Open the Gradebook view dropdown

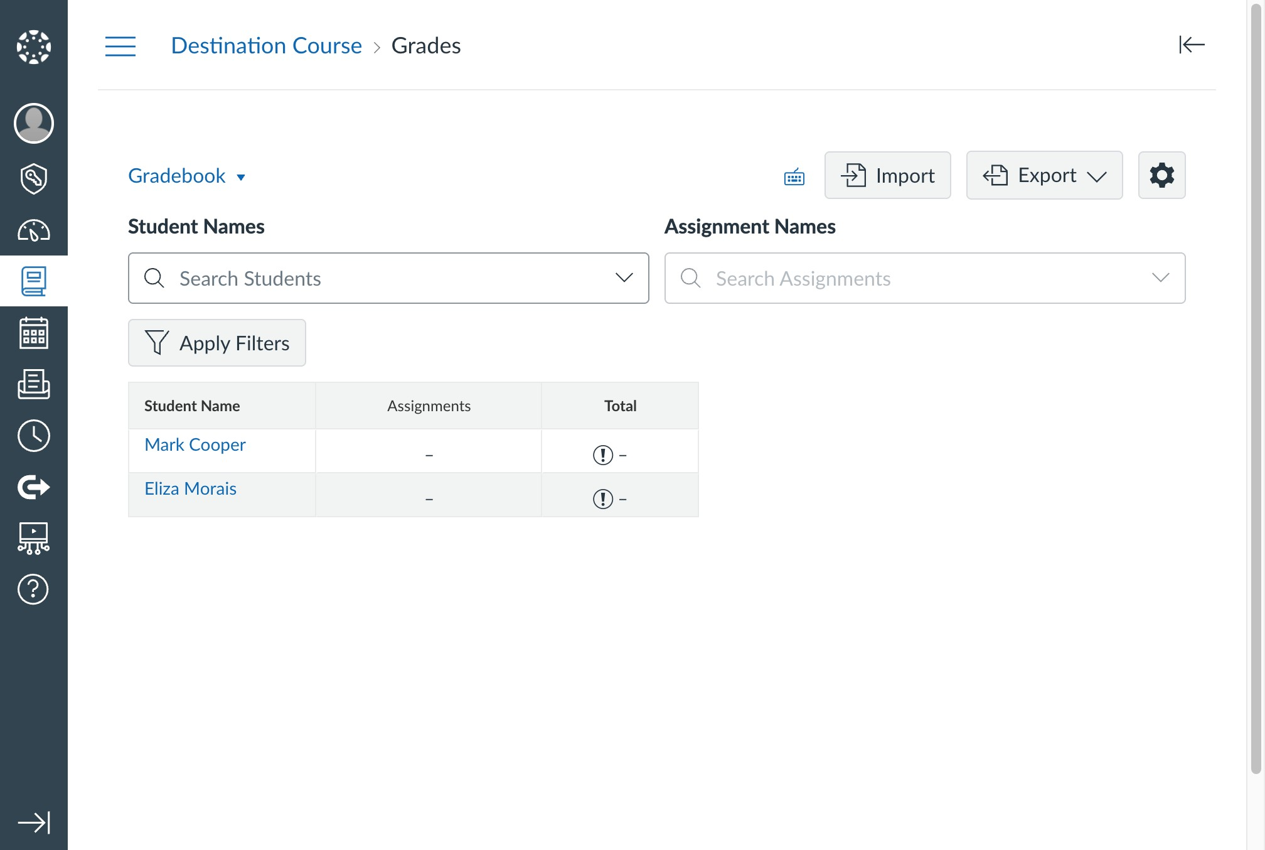(x=186, y=176)
